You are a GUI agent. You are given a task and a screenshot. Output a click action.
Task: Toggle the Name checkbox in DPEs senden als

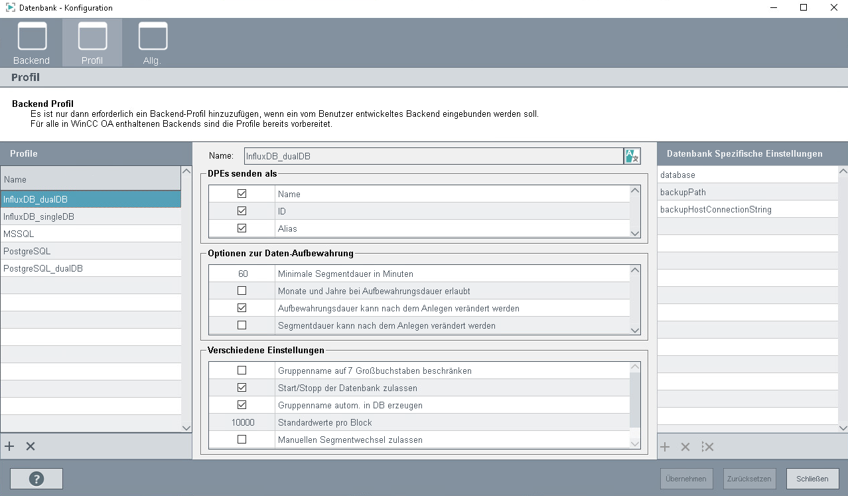coord(242,194)
